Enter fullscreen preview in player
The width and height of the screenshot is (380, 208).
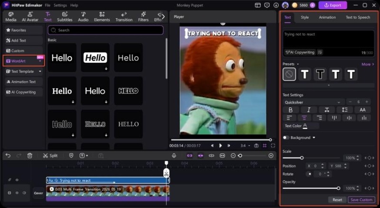[x=273, y=146]
